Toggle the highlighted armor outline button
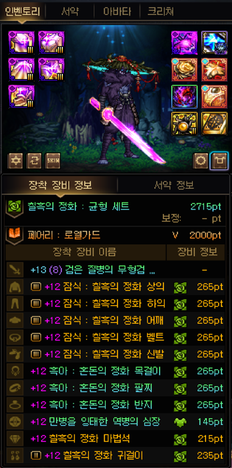The height and width of the screenshot is (468, 232). (x=219, y=161)
